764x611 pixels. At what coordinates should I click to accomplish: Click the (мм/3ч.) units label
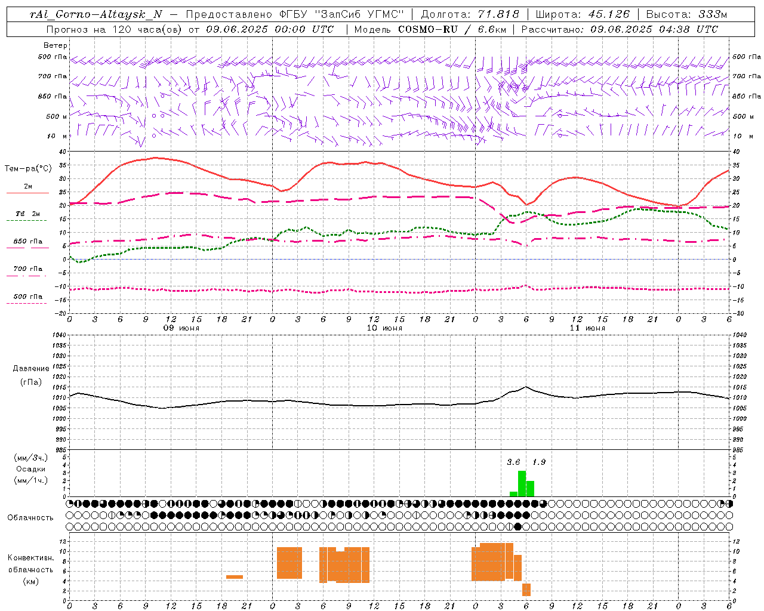(31, 458)
